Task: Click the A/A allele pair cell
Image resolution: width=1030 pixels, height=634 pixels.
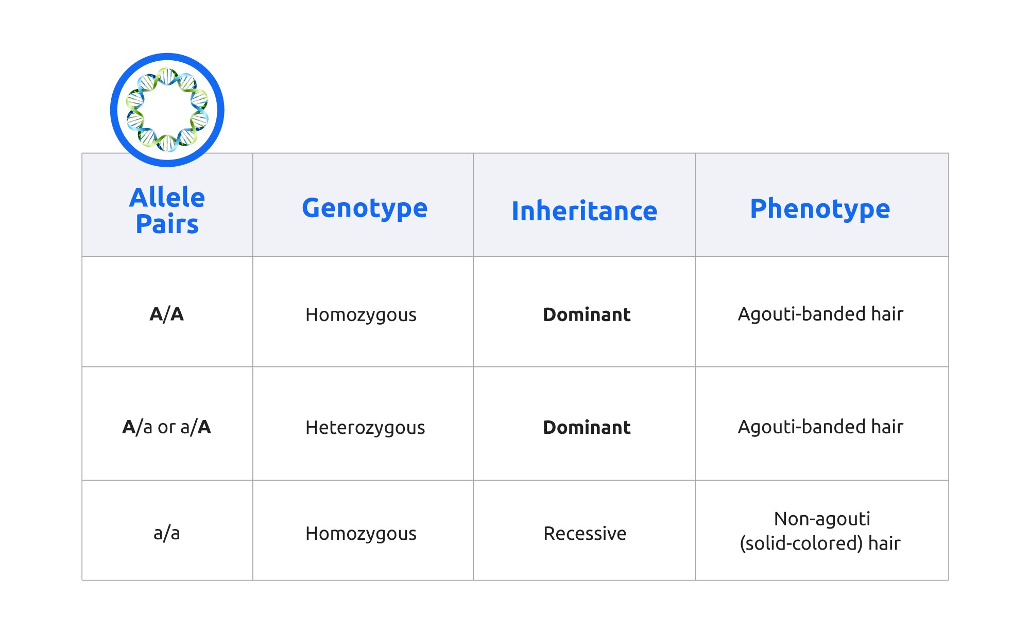Action: [x=166, y=314]
